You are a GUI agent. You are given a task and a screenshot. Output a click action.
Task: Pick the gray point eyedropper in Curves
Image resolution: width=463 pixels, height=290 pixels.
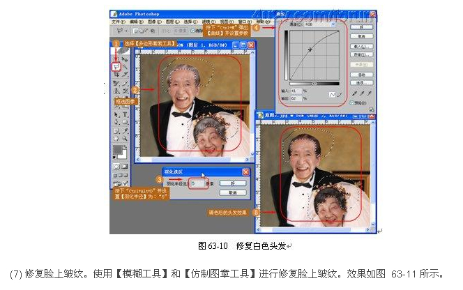363,93
